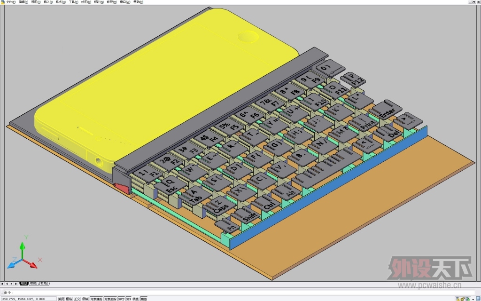Open the 绘图(D) menu
The image size is (481, 301).
[x=86, y=2]
